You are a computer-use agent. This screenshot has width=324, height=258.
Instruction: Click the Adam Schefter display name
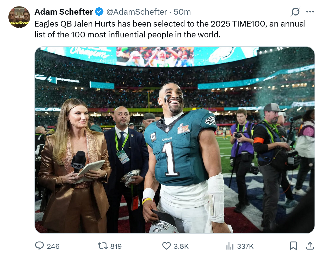tap(64, 12)
